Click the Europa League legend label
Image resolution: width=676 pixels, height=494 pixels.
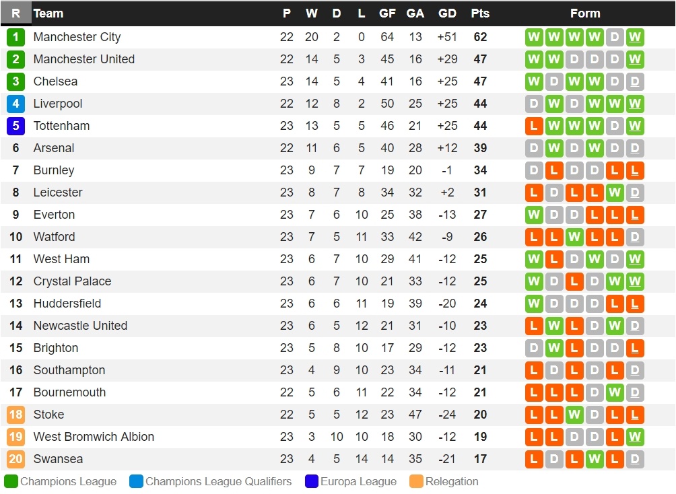click(358, 482)
